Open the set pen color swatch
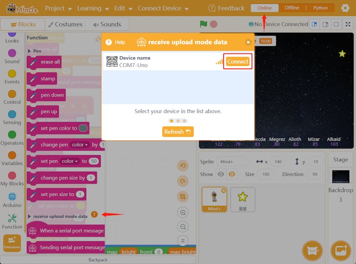This screenshot has height=264, width=356. (x=83, y=128)
